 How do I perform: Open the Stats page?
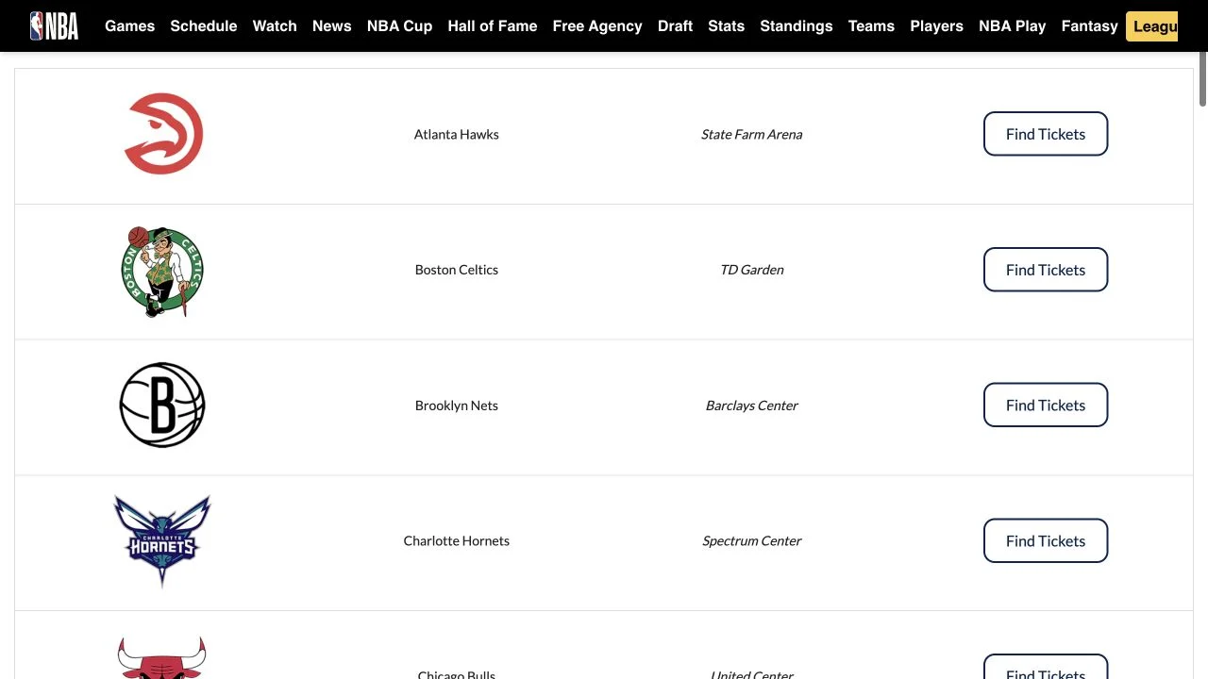click(726, 25)
